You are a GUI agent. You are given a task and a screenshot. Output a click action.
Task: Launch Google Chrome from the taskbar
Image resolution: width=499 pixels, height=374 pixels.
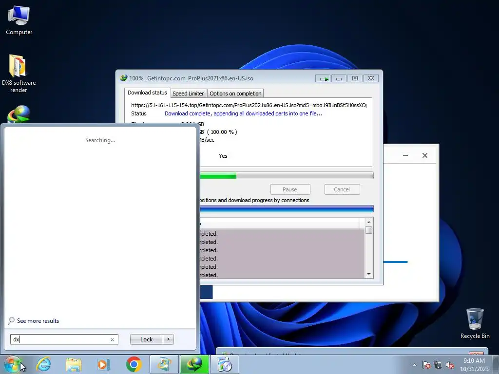(x=134, y=364)
